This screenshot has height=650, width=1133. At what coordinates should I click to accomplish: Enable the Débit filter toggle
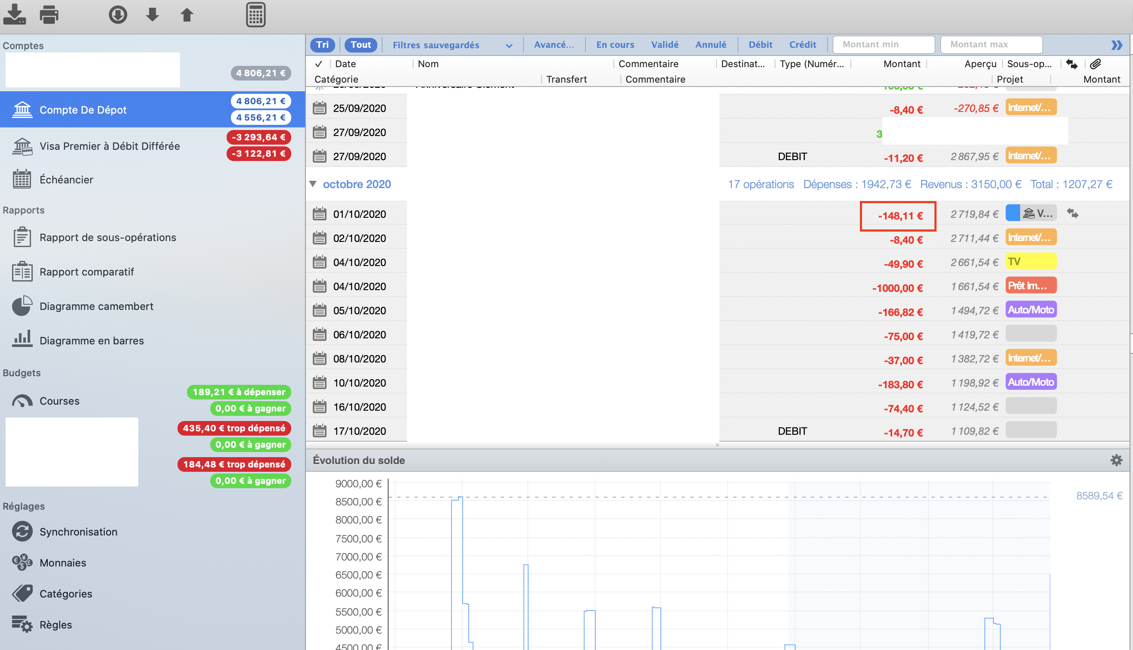[759, 44]
